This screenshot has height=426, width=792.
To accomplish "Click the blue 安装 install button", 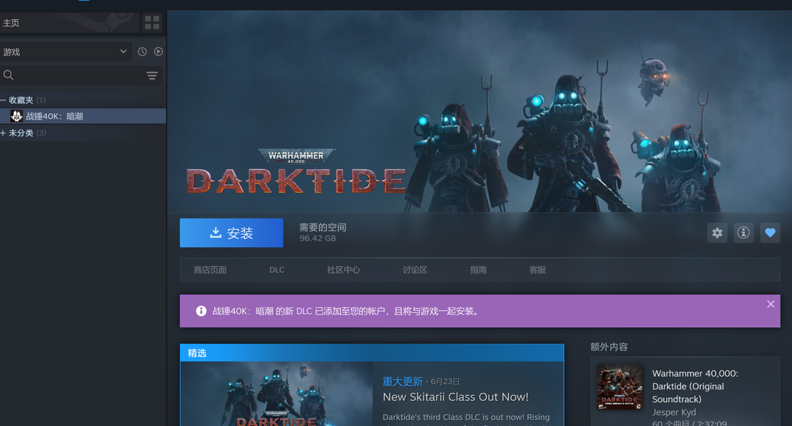I will (x=231, y=232).
